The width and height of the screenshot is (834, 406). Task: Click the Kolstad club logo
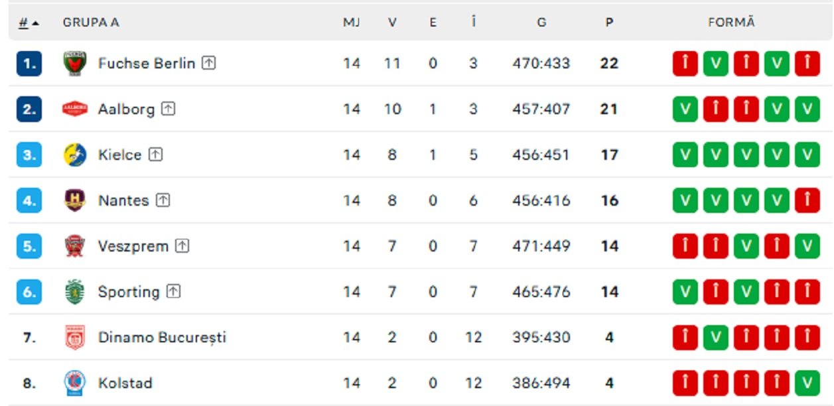[x=74, y=383]
